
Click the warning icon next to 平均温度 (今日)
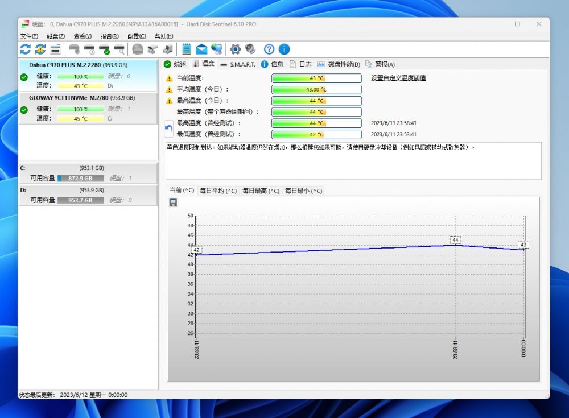(169, 90)
